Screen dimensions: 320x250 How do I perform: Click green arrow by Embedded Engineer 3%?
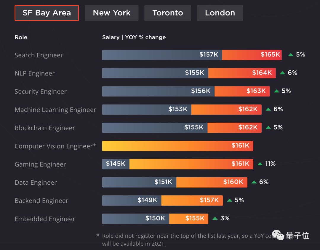coord(215,219)
